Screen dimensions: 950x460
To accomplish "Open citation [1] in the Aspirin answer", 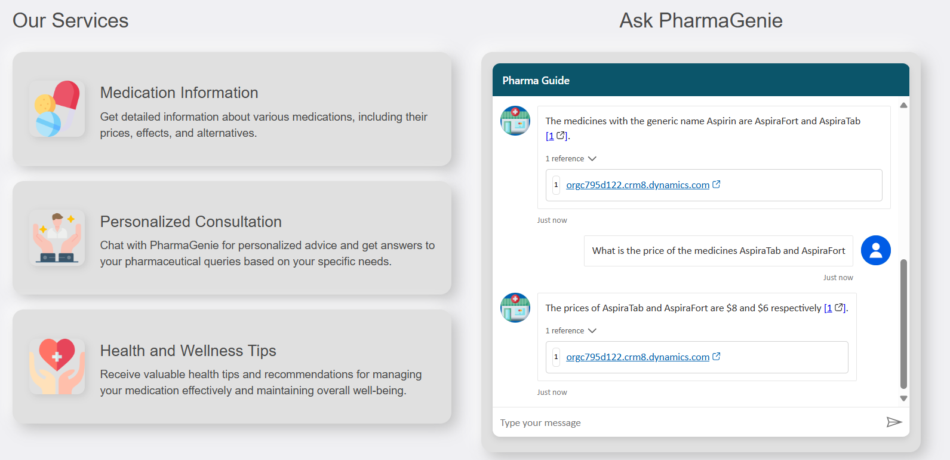I will pyautogui.click(x=550, y=136).
